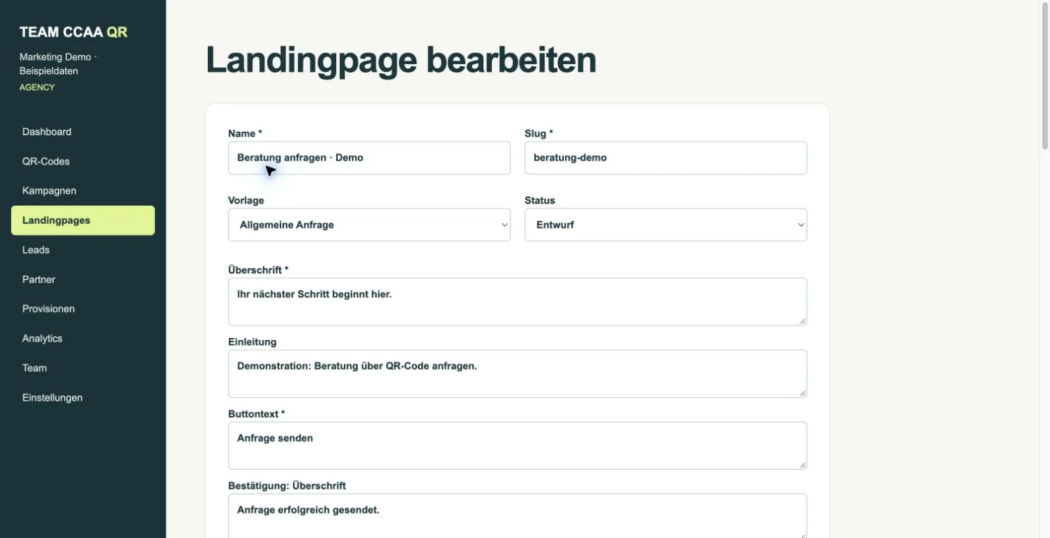
Task: Click the Landingpage bearbeiten heading
Action: [x=401, y=60]
